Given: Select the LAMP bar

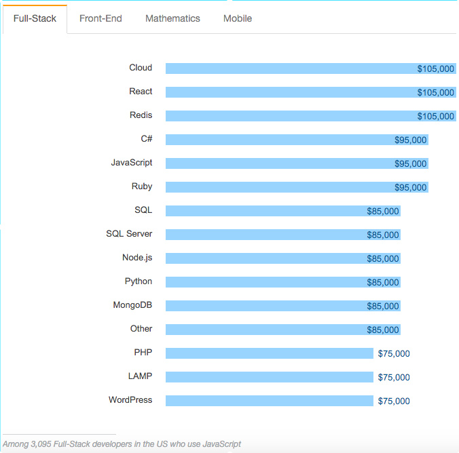Looking at the screenshot, I should (270, 377).
